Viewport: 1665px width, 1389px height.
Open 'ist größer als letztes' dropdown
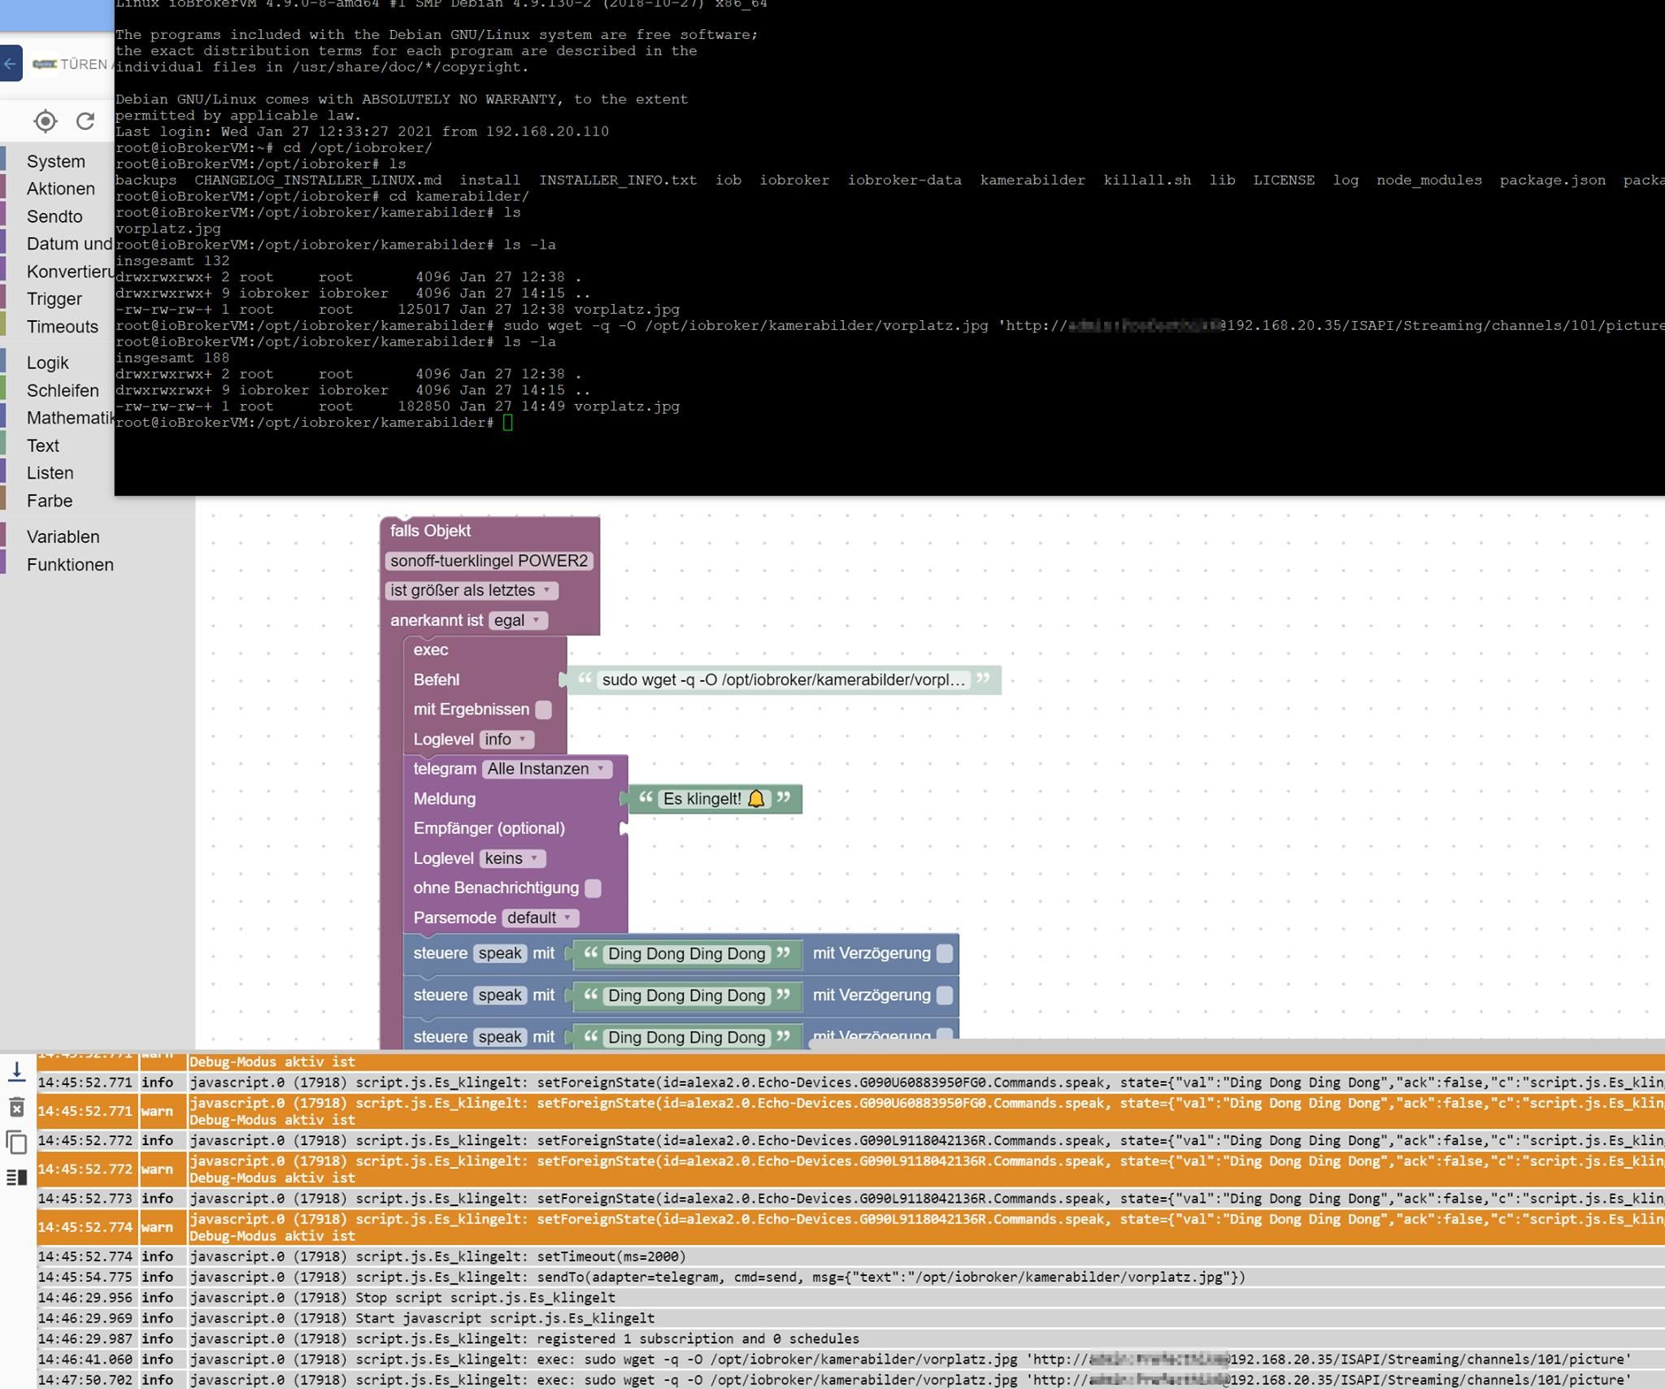click(471, 590)
